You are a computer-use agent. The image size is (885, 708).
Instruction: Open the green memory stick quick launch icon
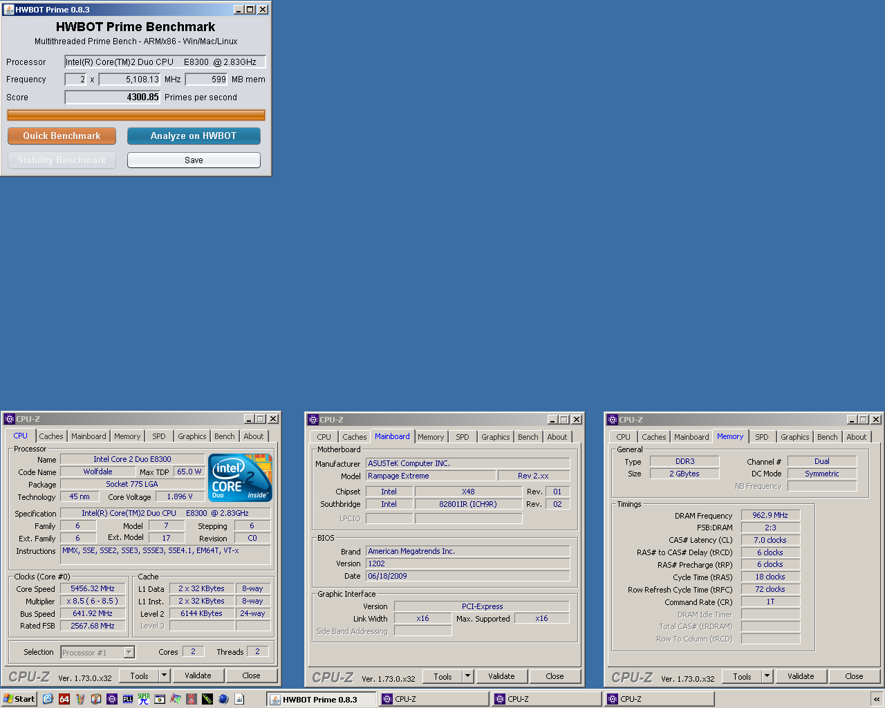(207, 699)
